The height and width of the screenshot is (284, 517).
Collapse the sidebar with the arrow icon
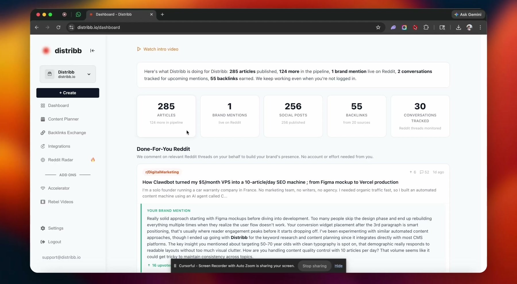(92, 51)
